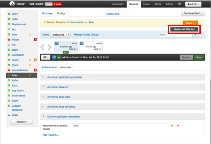Open the Manage Config Groups link
Screen dimensions: 211x144
click(86, 35)
